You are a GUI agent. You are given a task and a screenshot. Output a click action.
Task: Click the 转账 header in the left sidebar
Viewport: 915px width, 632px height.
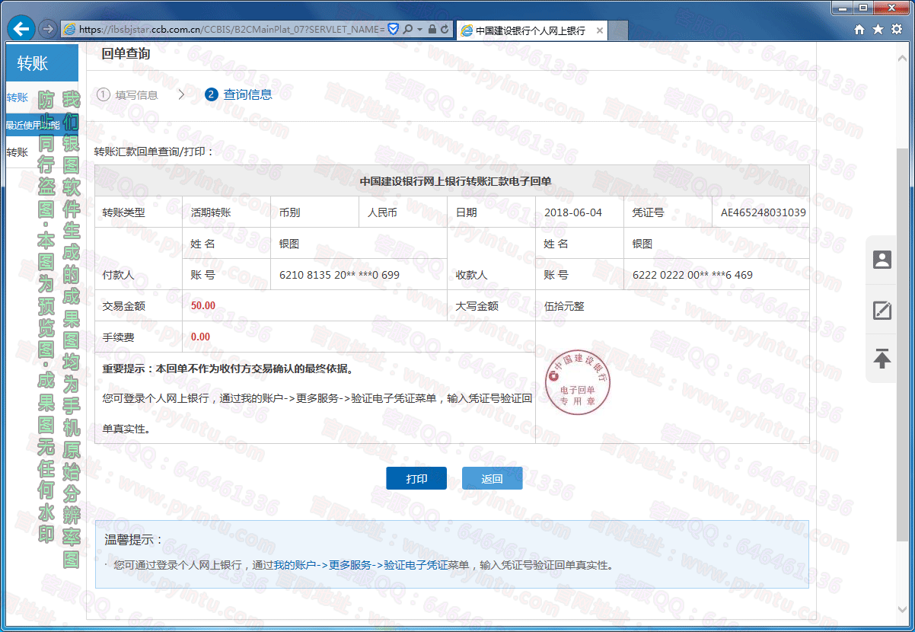click(x=42, y=62)
